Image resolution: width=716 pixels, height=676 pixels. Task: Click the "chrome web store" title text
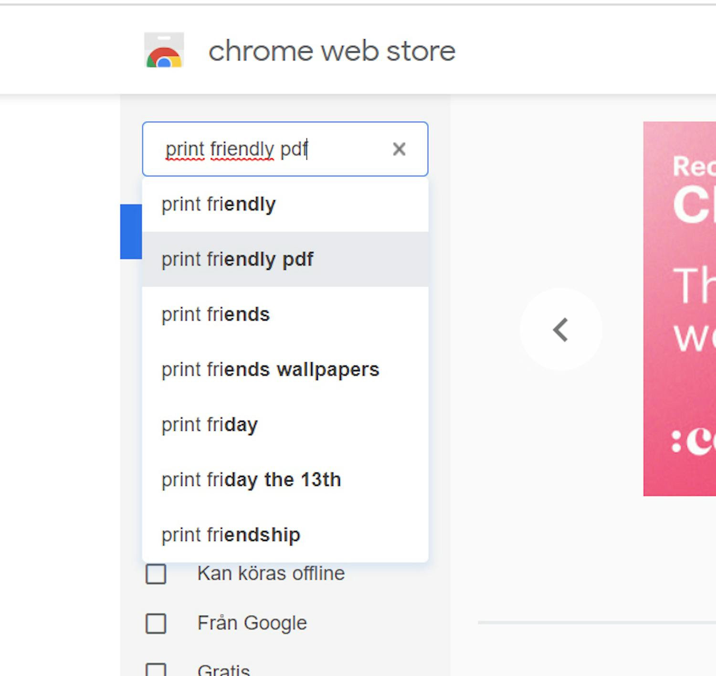[332, 51]
